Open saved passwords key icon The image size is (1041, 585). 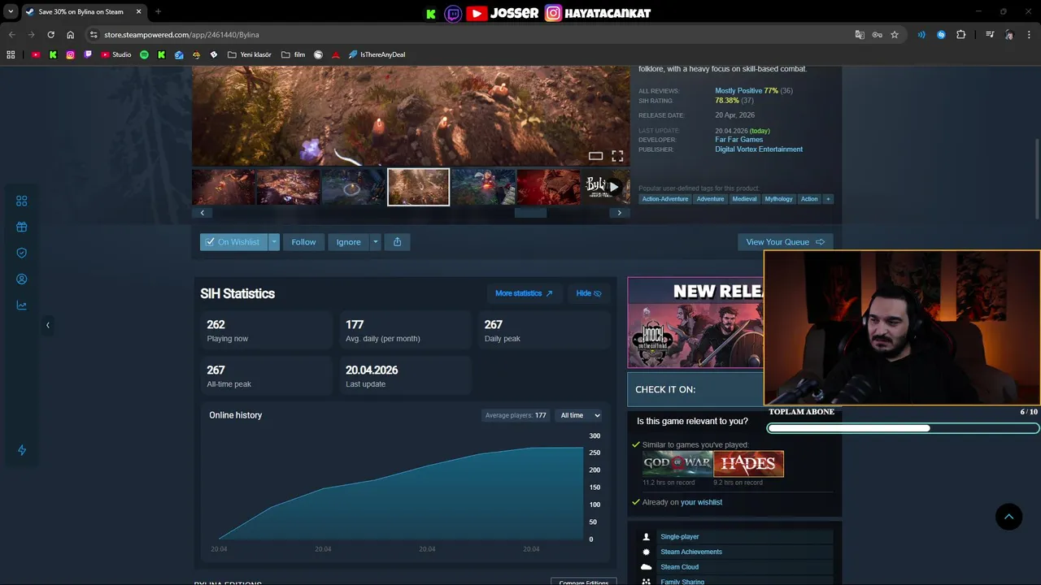877,35
